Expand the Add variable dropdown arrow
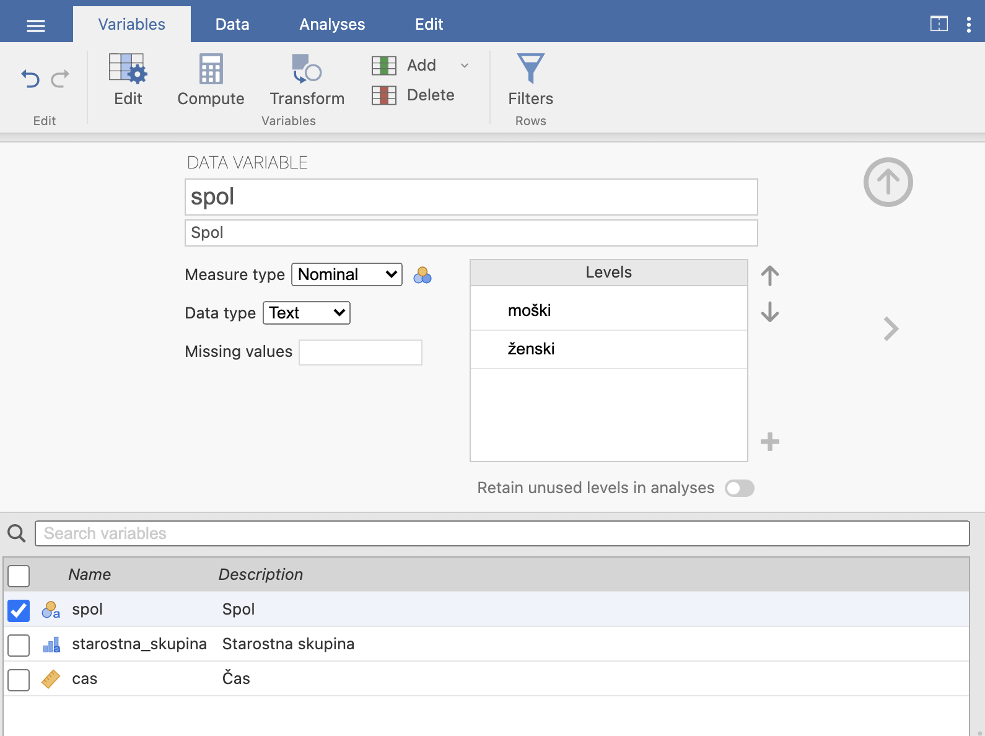 (465, 65)
